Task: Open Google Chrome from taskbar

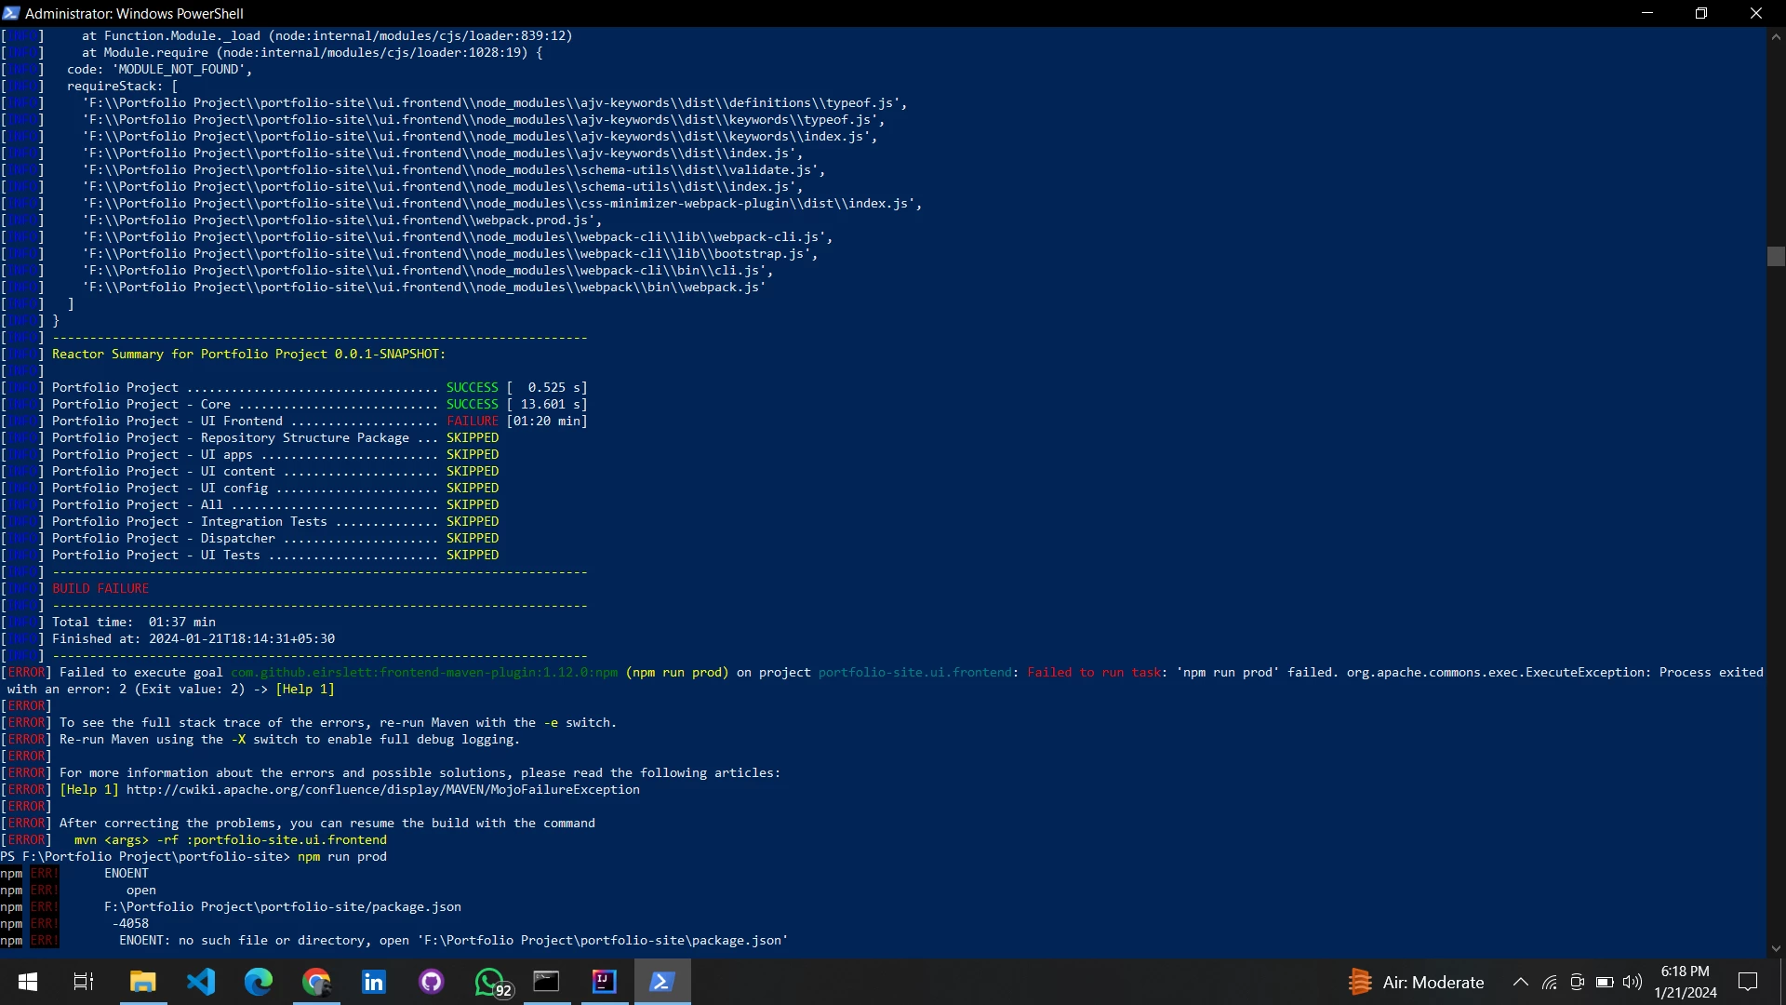Action: pos(316,982)
